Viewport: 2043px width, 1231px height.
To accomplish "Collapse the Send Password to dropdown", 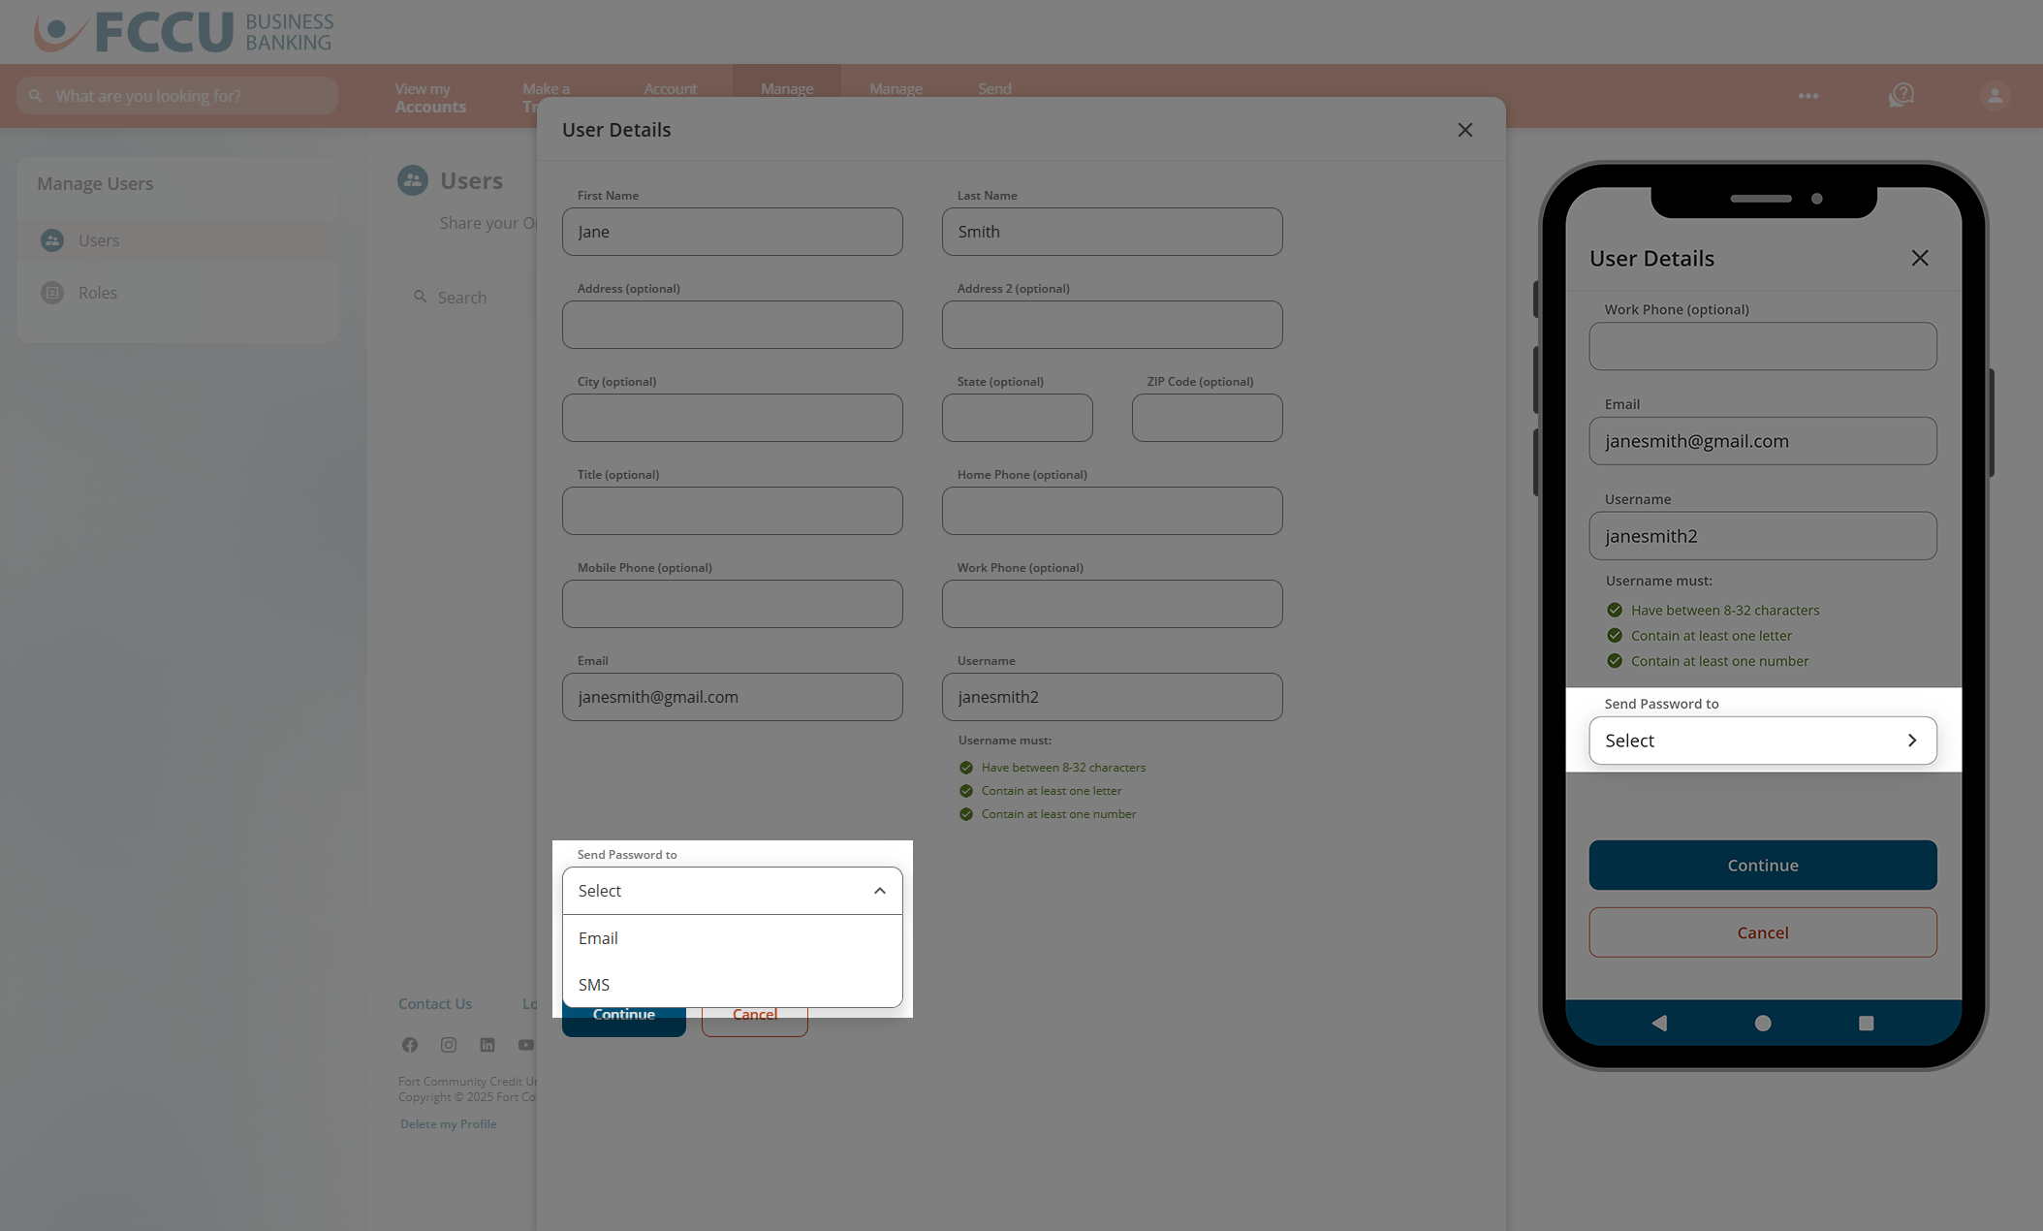I will click(x=879, y=891).
